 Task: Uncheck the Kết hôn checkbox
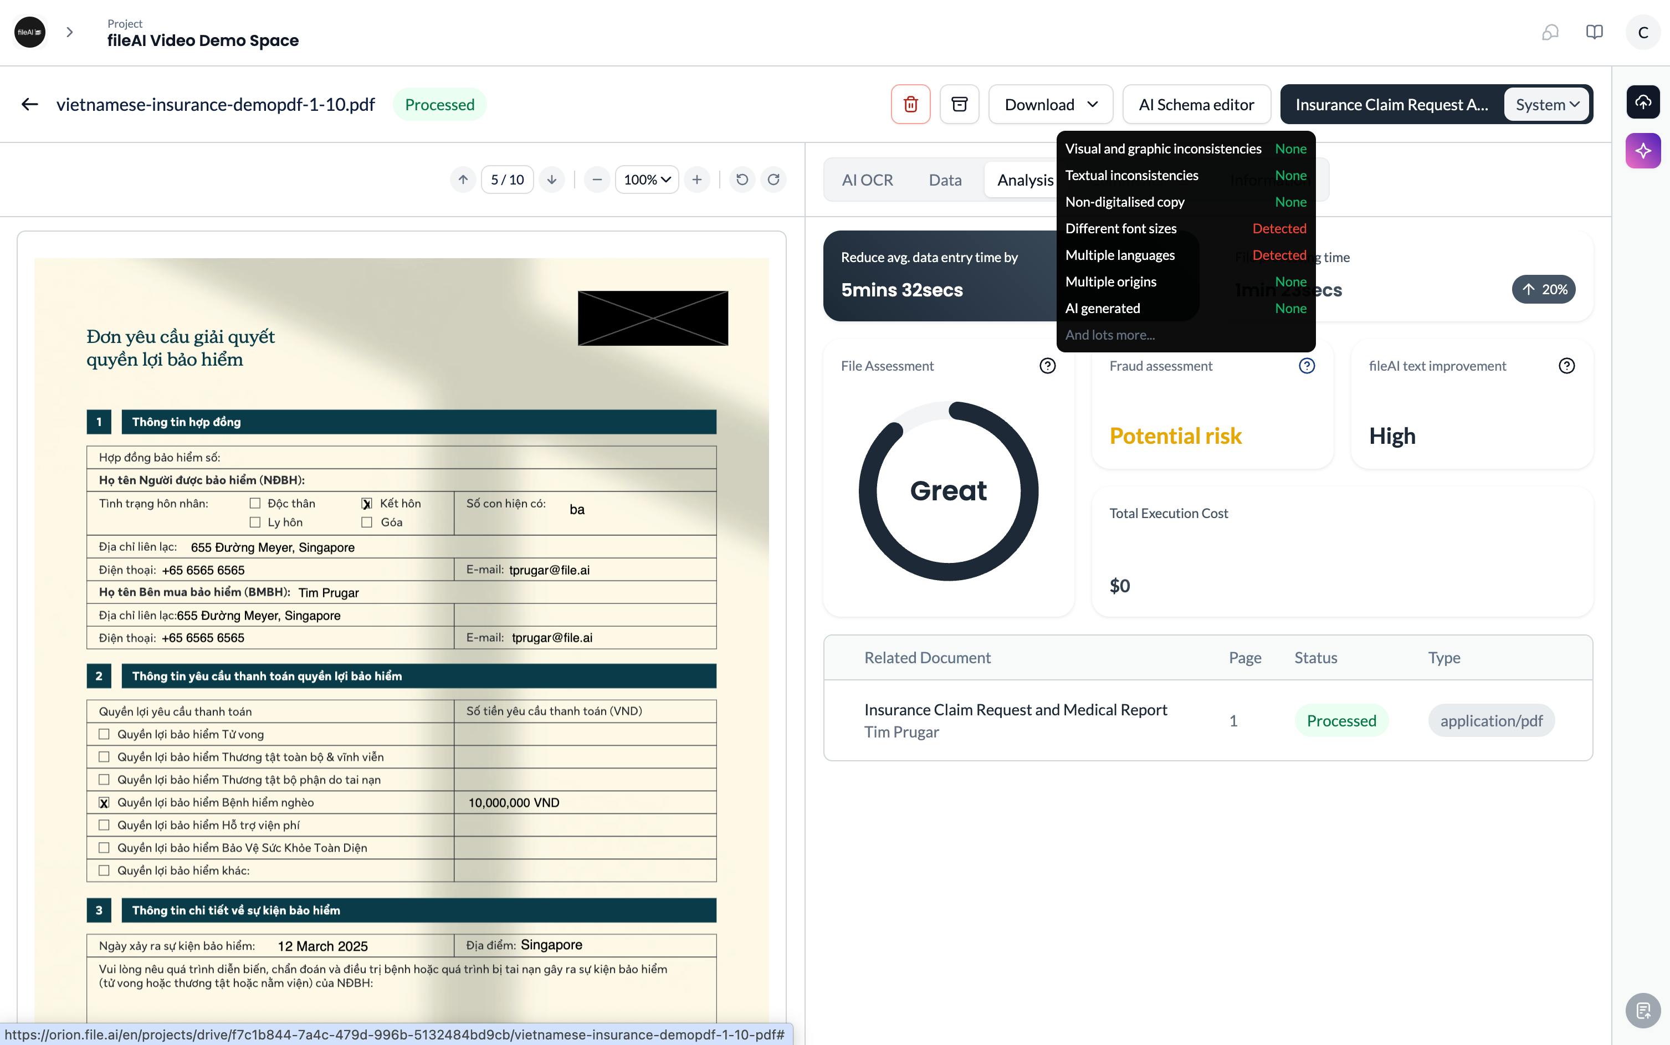coord(367,503)
